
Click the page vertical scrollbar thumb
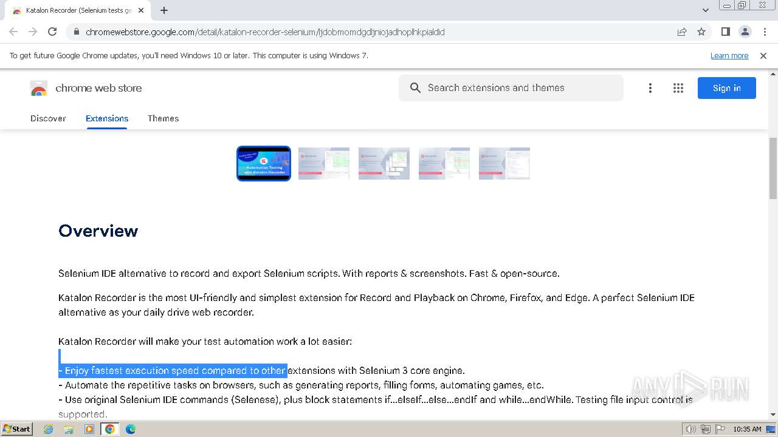pos(773,168)
